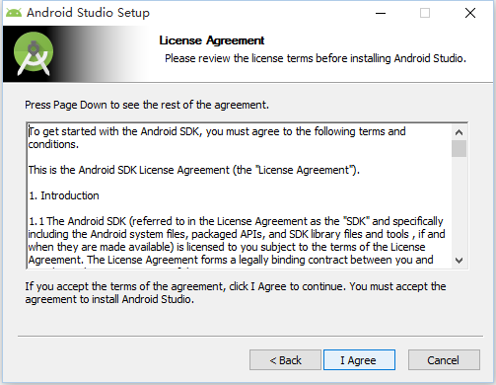Screen dimensions: 496x385
Task: Click the greyed-out maximize window button
Action: [x=425, y=13]
